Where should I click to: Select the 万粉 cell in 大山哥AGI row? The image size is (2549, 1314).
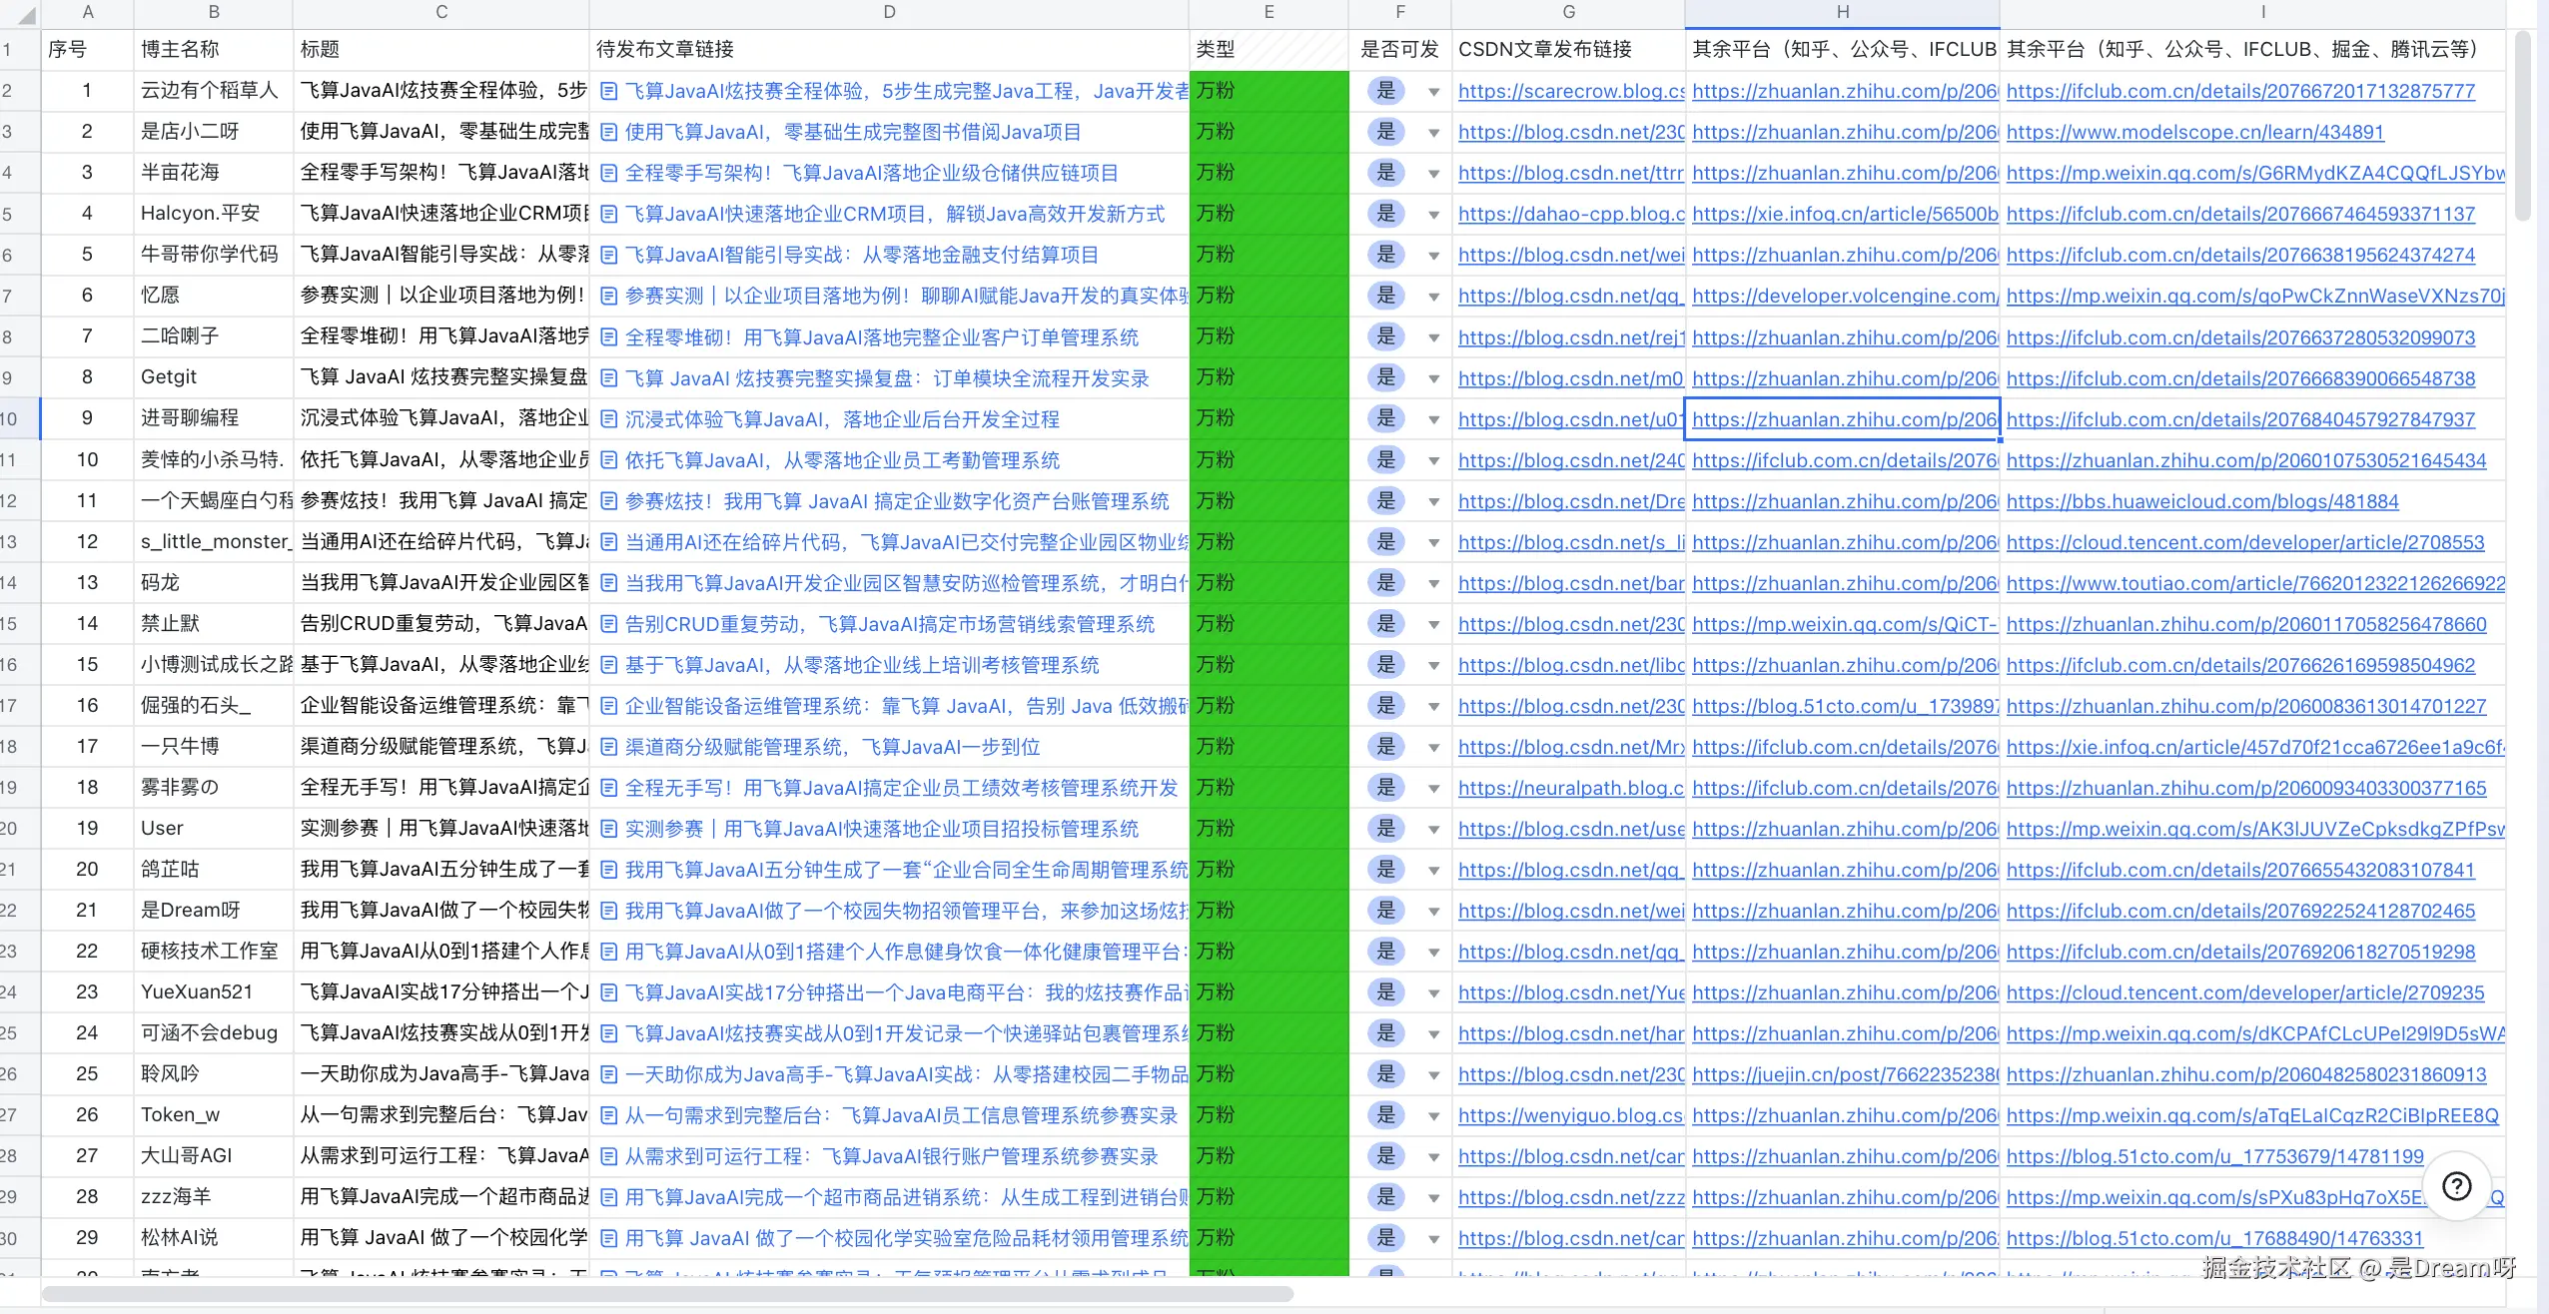pos(1269,1155)
